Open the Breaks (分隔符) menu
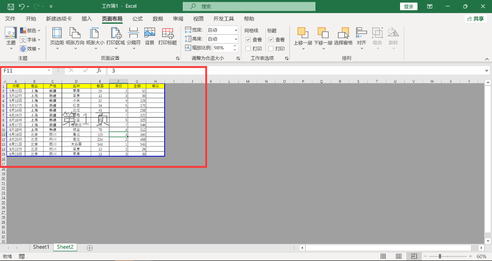Viewport: 492px width, 261px height. (x=134, y=39)
